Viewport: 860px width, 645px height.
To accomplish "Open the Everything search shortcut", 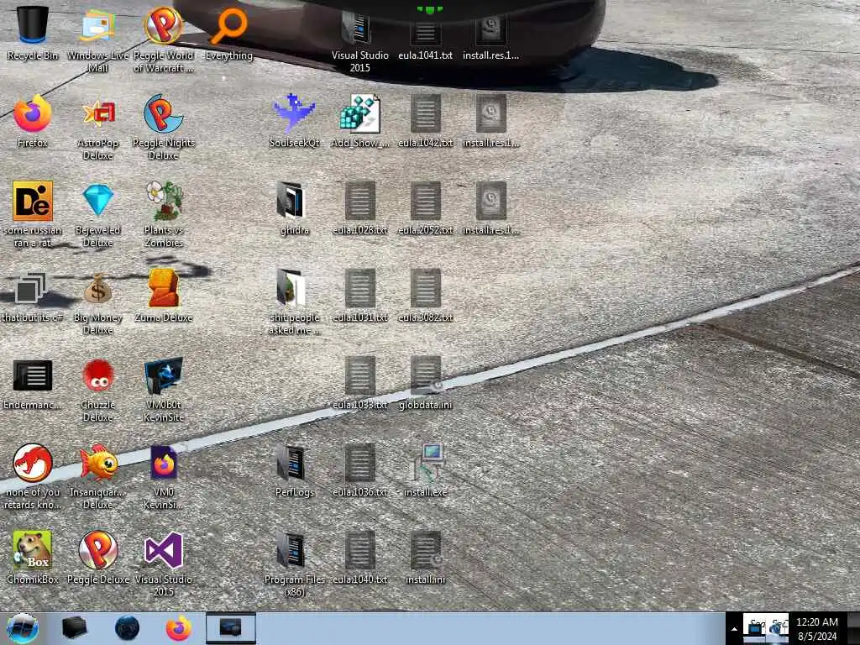I will (x=229, y=34).
